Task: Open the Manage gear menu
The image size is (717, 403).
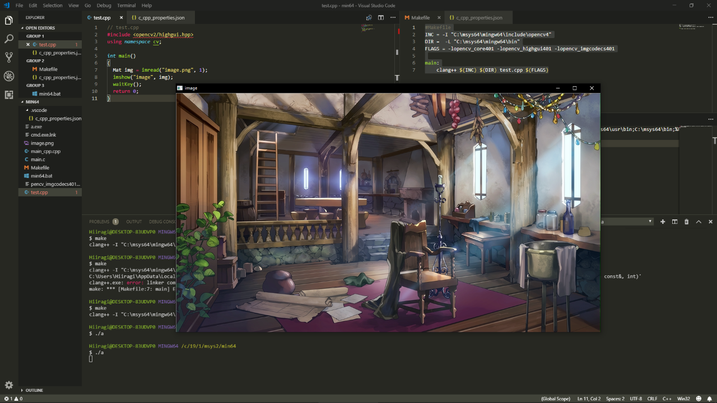Action: [x=9, y=385]
